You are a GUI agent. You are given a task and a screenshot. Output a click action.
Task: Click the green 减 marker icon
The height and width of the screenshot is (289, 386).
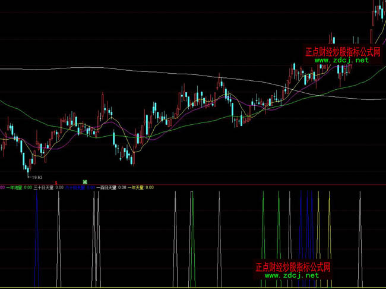click(x=85, y=181)
